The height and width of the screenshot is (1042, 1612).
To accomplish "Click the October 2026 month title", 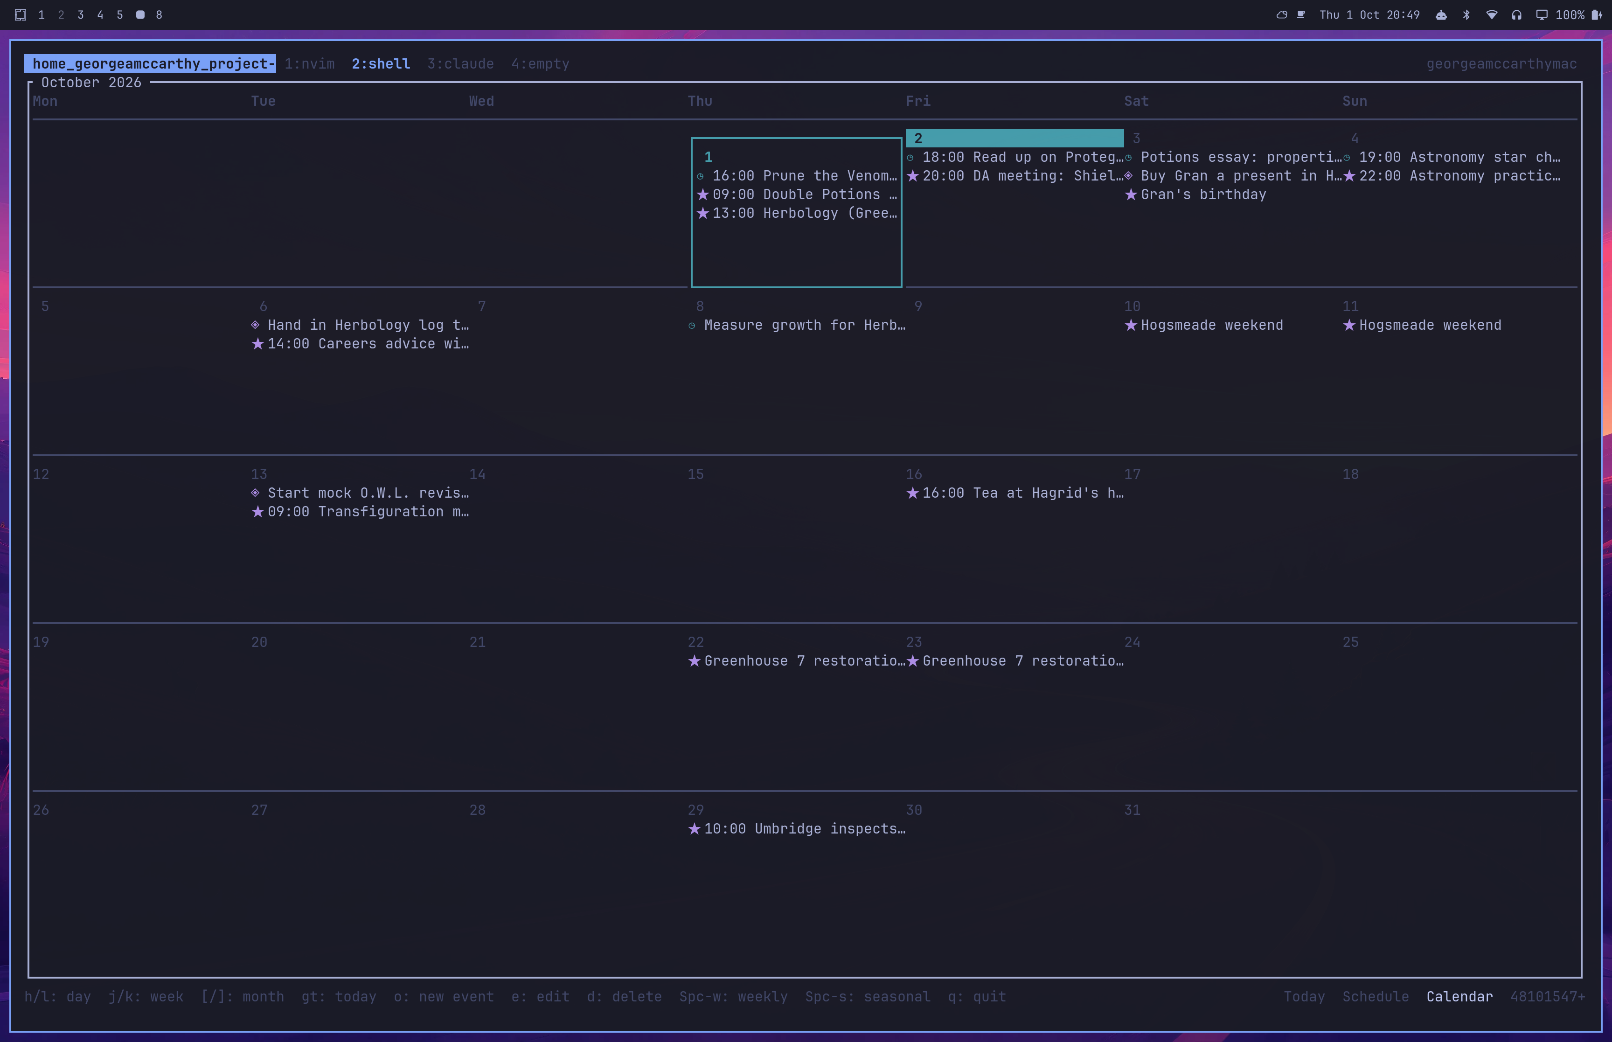I will [91, 83].
